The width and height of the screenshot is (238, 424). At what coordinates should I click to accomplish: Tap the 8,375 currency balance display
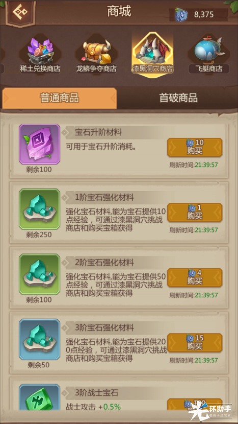[199, 15]
